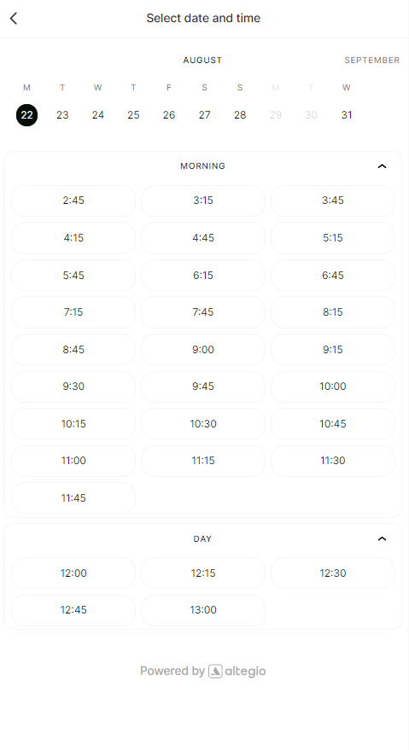The height and width of the screenshot is (750, 409).
Task: Select the currently highlighted date 22
Action: [x=26, y=115]
